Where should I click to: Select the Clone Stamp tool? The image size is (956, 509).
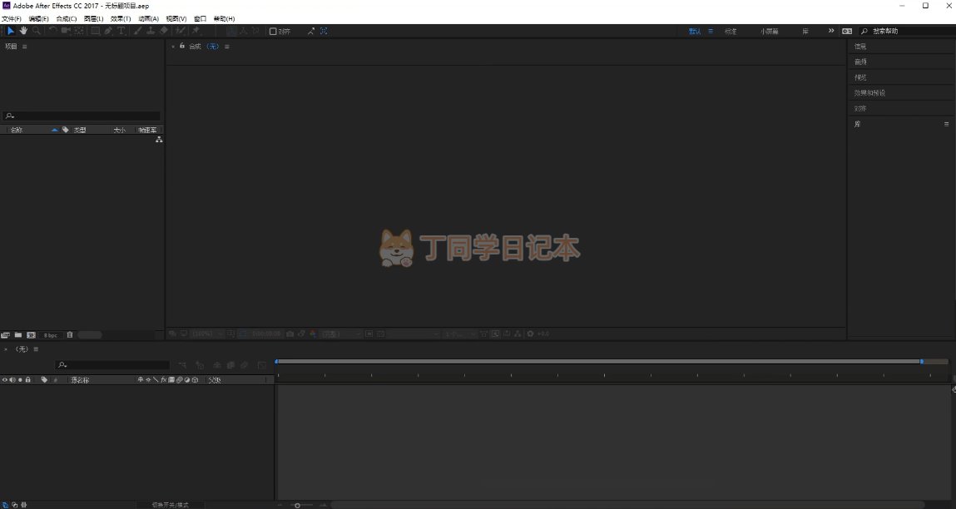[x=151, y=31]
